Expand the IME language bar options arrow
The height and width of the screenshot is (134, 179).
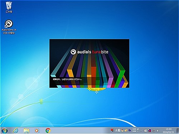point(138,131)
